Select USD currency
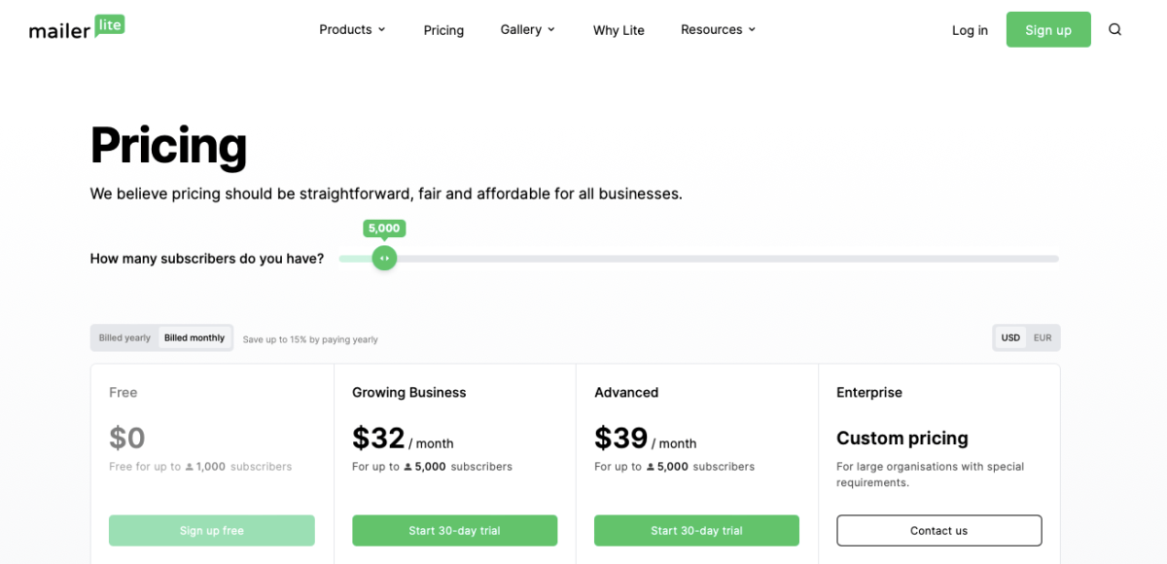This screenshot has width=1167, height=564. pyautogui.click(x=1009, y=337)
